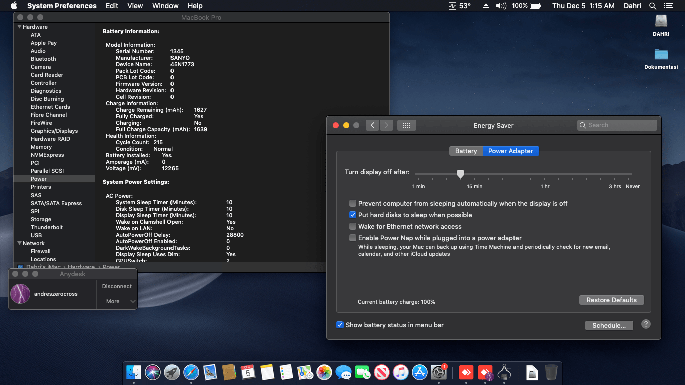The height and width of the screenshot is (385, 685).
Task: Click forward arrow in Energy Saver toolbar
Action: click(386, 125)
